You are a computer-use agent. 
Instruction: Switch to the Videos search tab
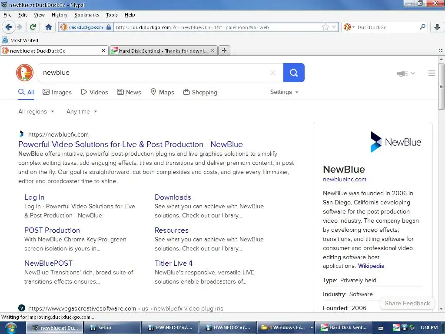pos(94,92)
